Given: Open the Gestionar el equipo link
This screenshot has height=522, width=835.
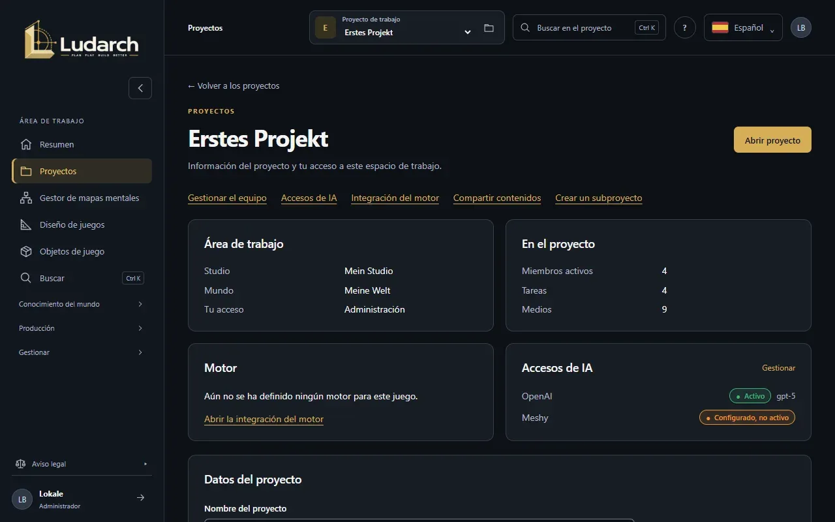Looking at the screenshot, I should coord(227,198).
